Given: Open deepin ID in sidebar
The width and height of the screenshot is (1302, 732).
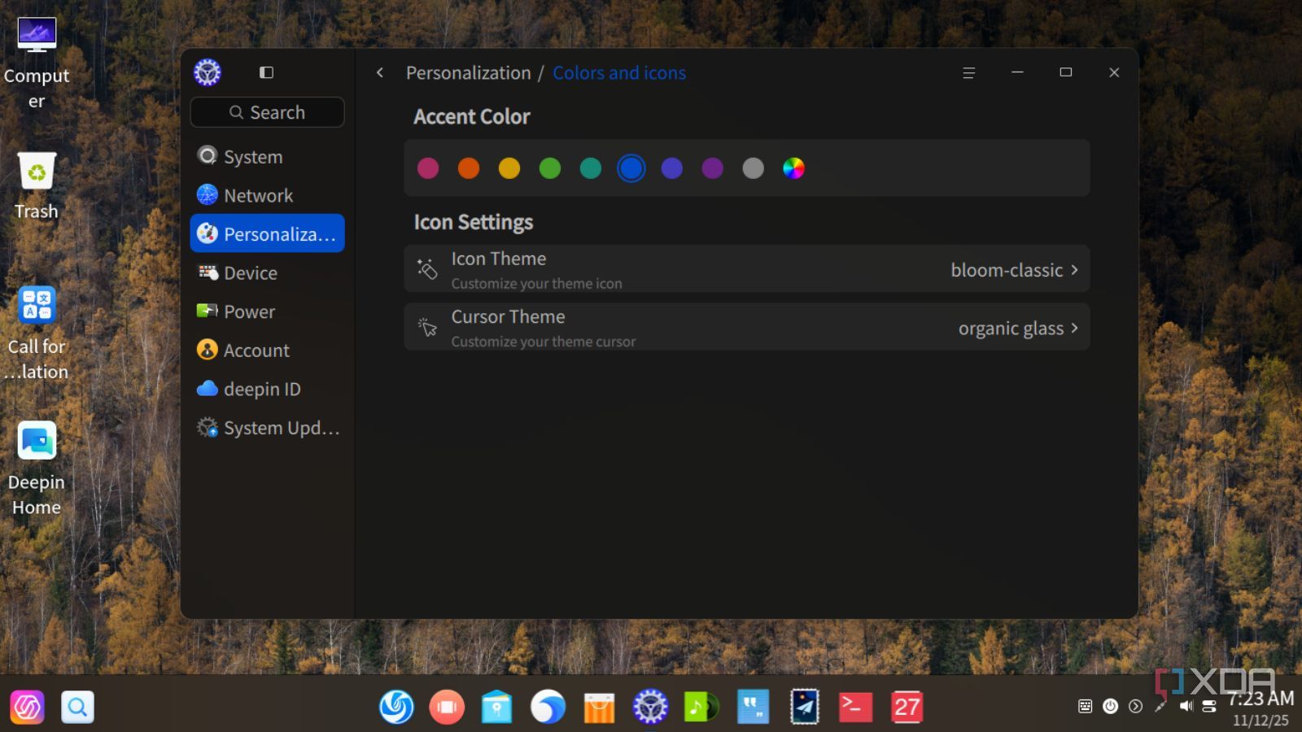Looking at the screenshot, I should (267, 389).
